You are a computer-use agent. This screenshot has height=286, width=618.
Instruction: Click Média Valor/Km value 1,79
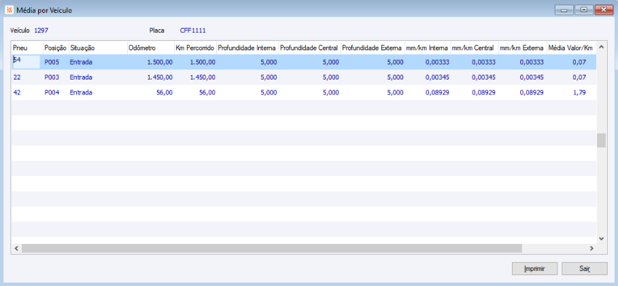coord(580,92)
